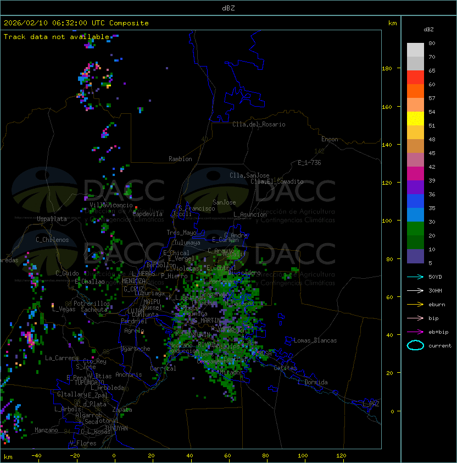Click the Uspallata location label

pyautogui.click(x=52, y=219)
